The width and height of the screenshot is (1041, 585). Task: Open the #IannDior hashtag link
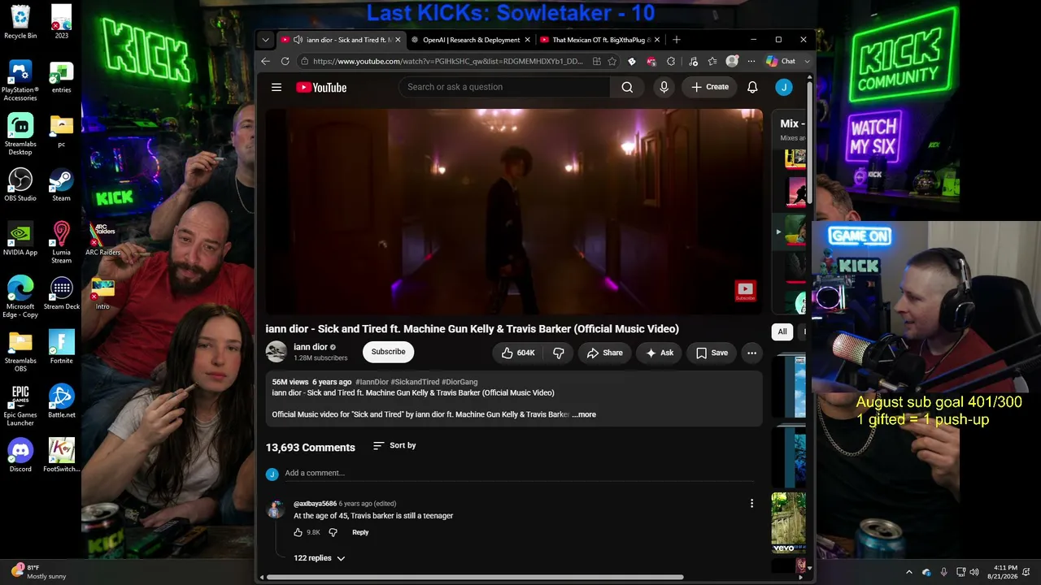coord(372,382)
